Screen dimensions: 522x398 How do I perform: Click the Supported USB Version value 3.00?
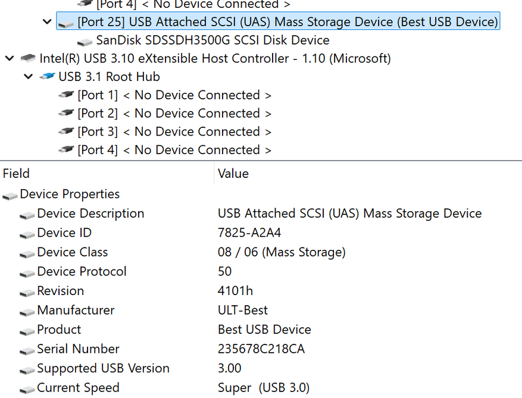230,368
